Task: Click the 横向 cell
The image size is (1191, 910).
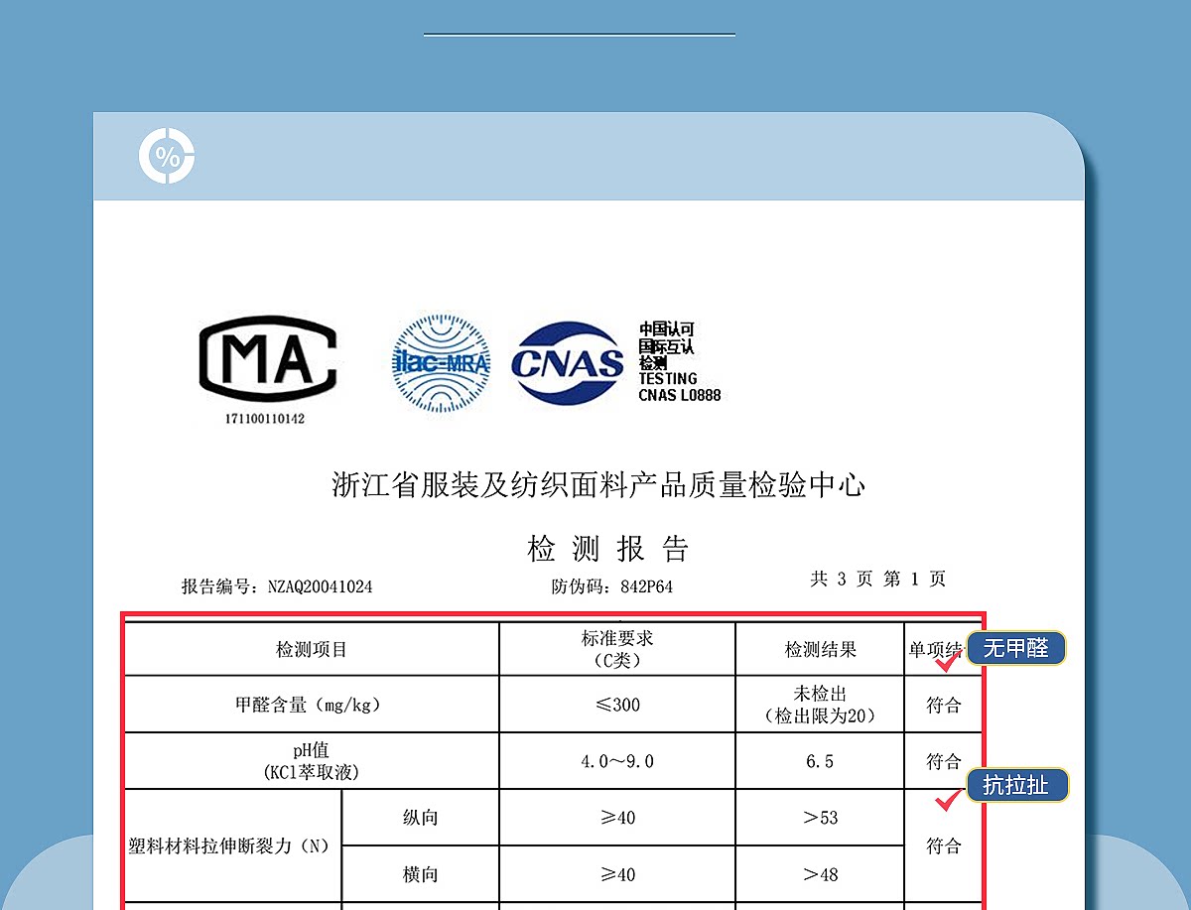Action: pyautogui.click(x=420, y=874)
